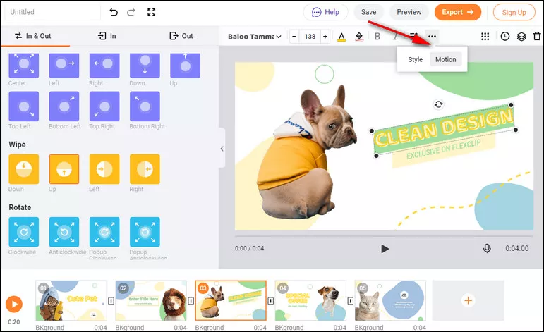Click the font size value 138
This screenshot has width=544, height=332.
(310, 37)
